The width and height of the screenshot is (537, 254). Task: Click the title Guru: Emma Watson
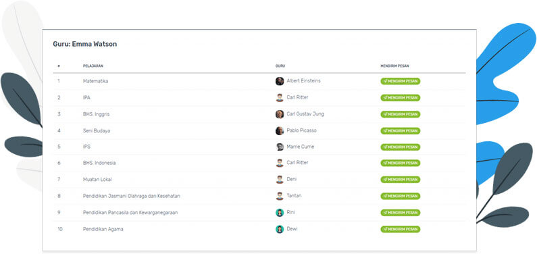(x=85, y=44)
